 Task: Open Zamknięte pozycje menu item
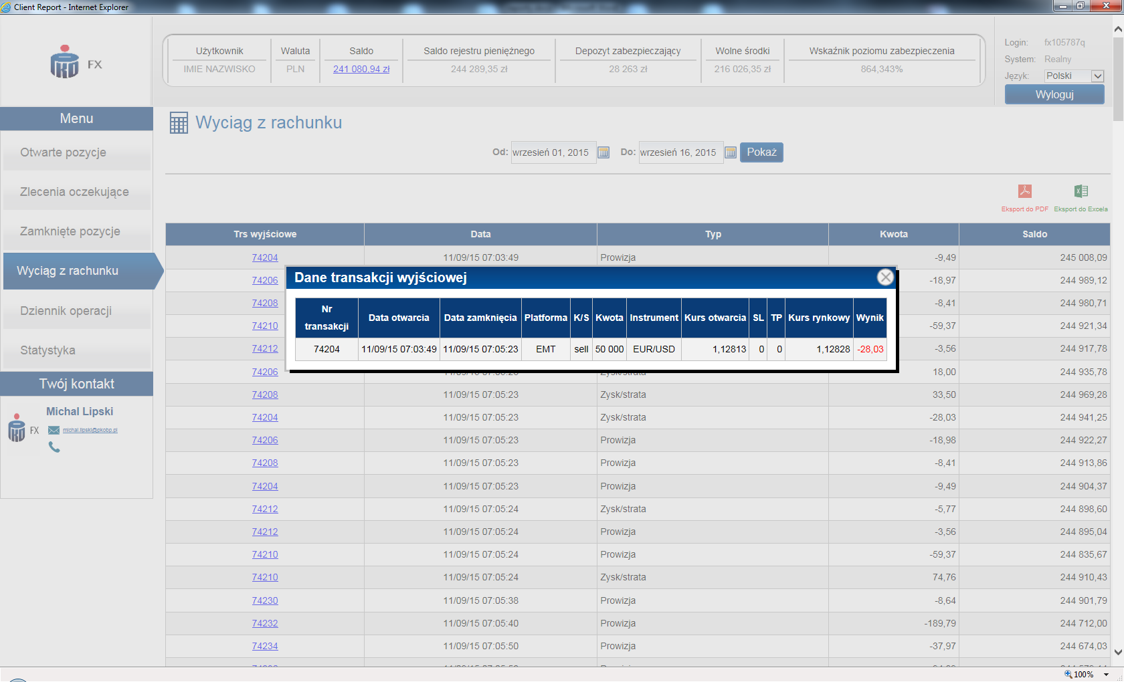tap(77, 231)
